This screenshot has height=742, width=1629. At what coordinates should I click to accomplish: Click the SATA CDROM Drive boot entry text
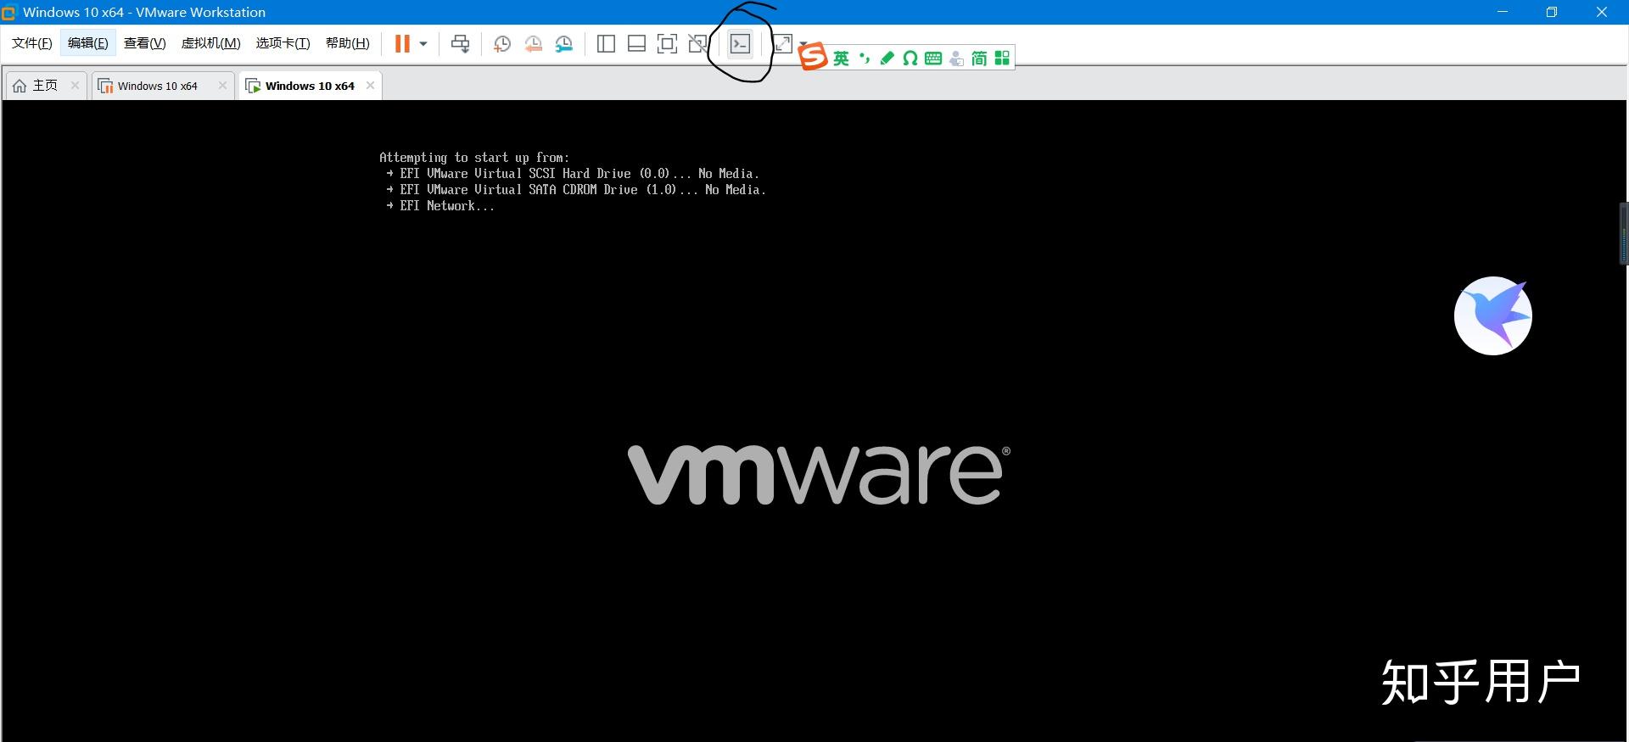coord(576,189)
